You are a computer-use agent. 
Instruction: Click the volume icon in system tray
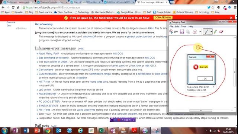click(219, 131)
